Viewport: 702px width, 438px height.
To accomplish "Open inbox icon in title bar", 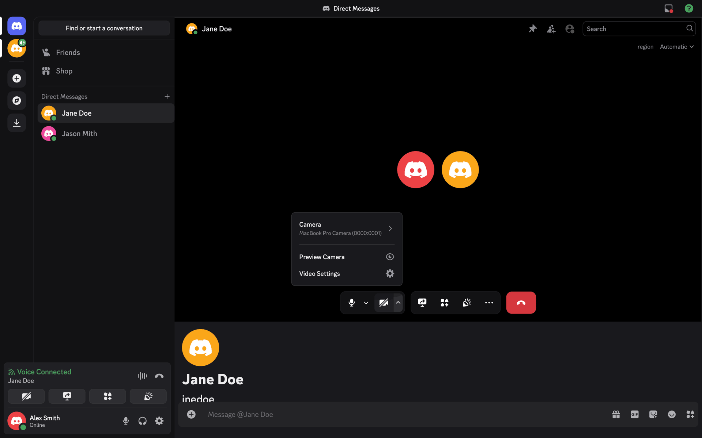I will 669,8.
